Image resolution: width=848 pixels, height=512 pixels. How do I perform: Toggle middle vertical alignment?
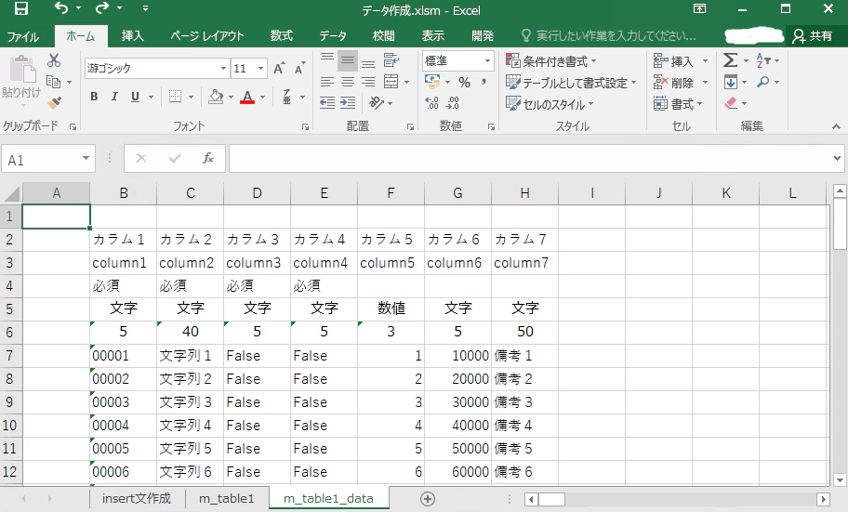348,60
